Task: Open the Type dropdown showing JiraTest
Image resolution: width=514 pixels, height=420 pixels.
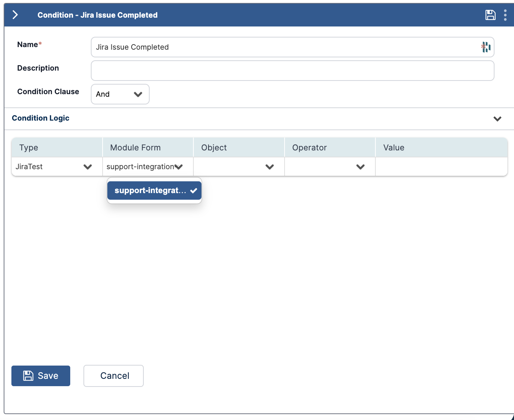Action: point(57,167)
